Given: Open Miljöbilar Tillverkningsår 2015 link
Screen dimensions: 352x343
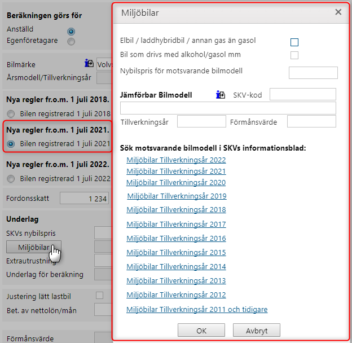Looking at the screenshot, I should coord(176,253).
